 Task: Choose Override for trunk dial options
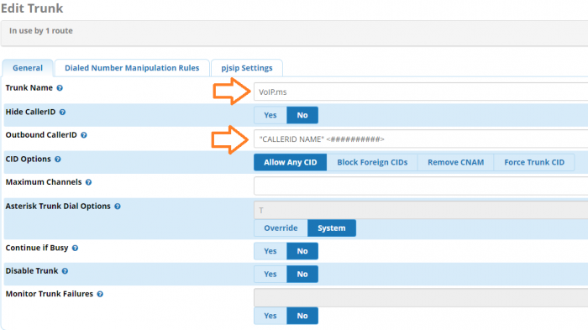pos(281,228)
